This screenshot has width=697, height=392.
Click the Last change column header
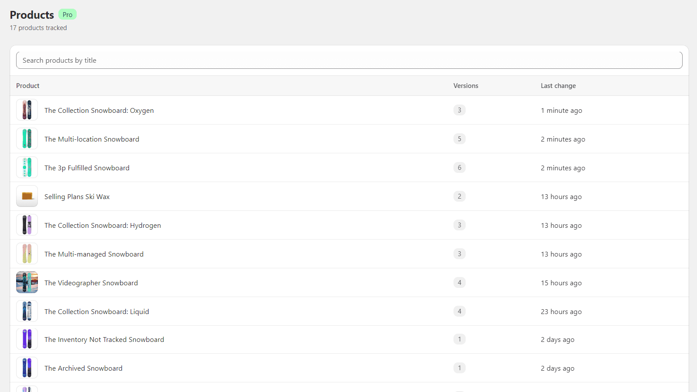(558, 86)
